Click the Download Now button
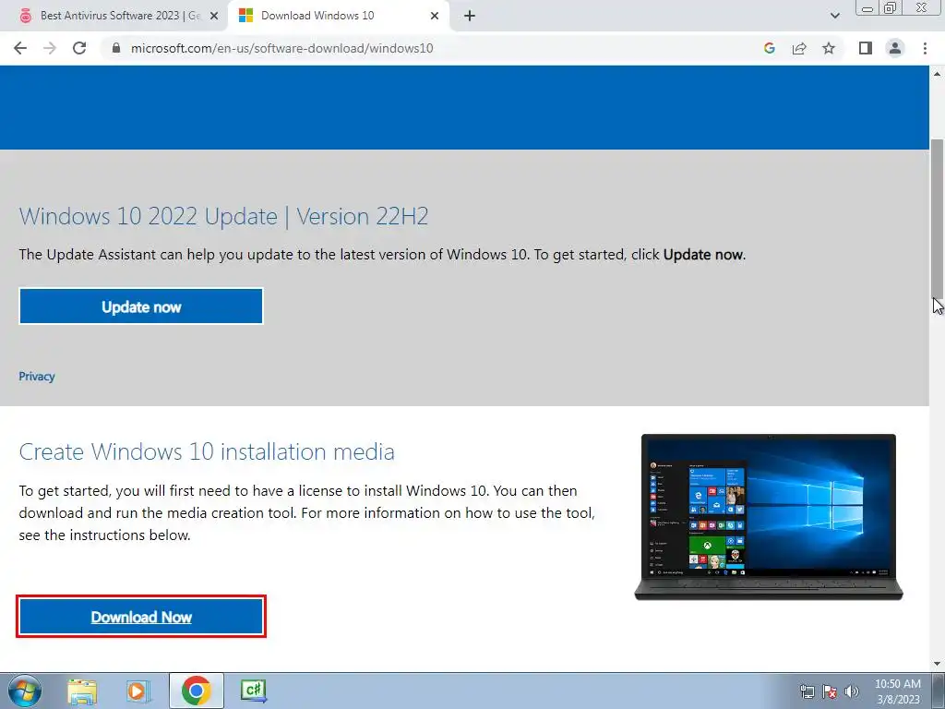 point(141,617)
